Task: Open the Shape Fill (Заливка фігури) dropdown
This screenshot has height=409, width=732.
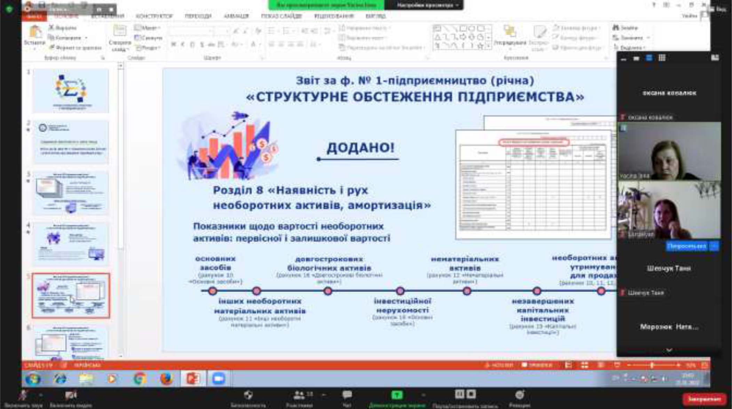Action: point(576,28)
